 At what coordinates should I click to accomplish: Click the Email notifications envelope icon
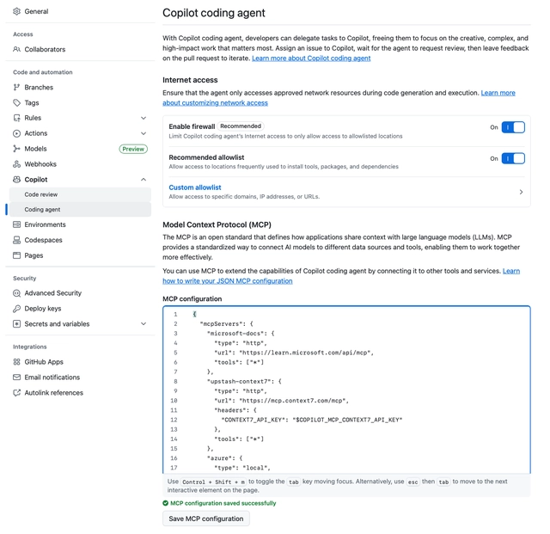16,377
